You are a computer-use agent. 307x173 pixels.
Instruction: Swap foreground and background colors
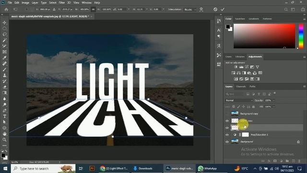(x=6, y=151)
